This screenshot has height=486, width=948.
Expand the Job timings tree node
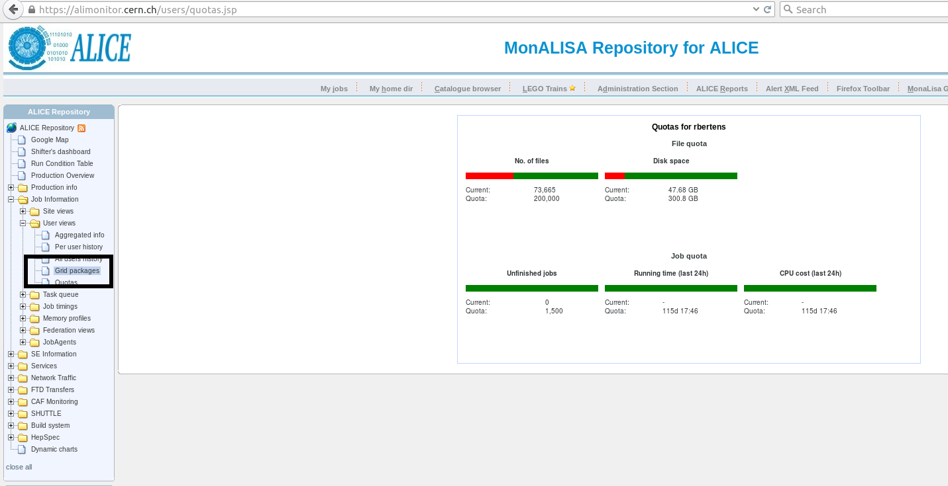pyautogui.click(x=23, y=306)
